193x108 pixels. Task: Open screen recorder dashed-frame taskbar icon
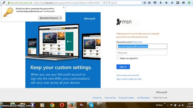[101, 105]
